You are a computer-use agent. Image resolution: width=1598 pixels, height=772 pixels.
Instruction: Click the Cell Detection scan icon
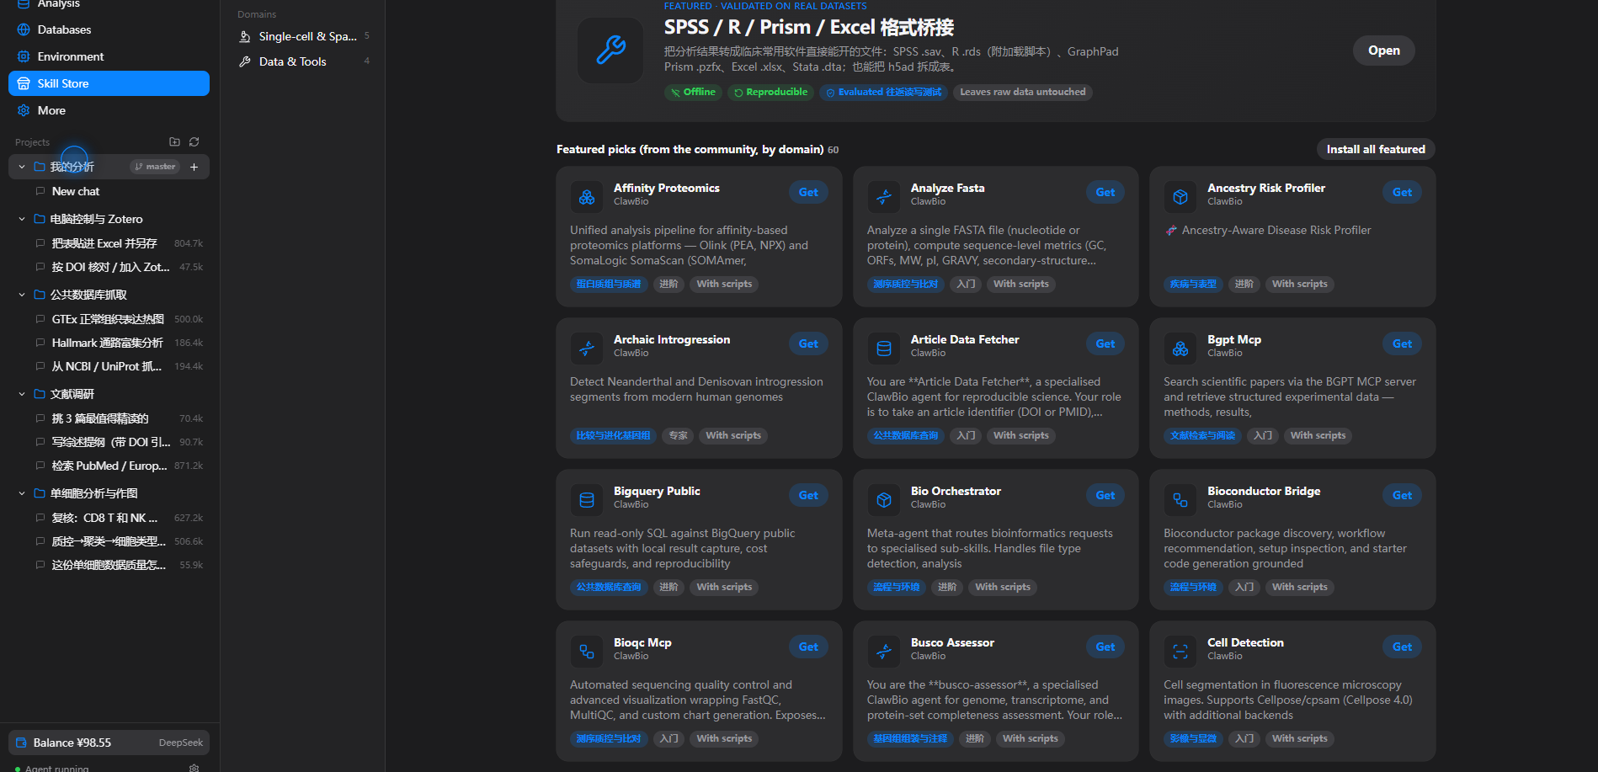[x=1180, y=652]
